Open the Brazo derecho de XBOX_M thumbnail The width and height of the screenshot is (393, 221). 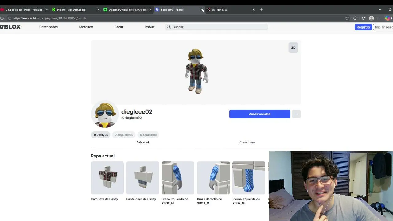(213, 178)
